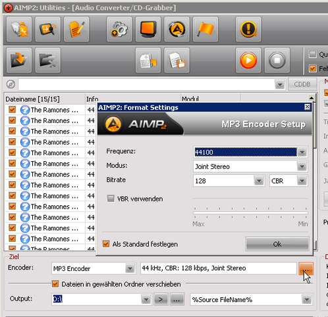
Task: Click the documents icon in top toolbar
Action: click(19, 29)
